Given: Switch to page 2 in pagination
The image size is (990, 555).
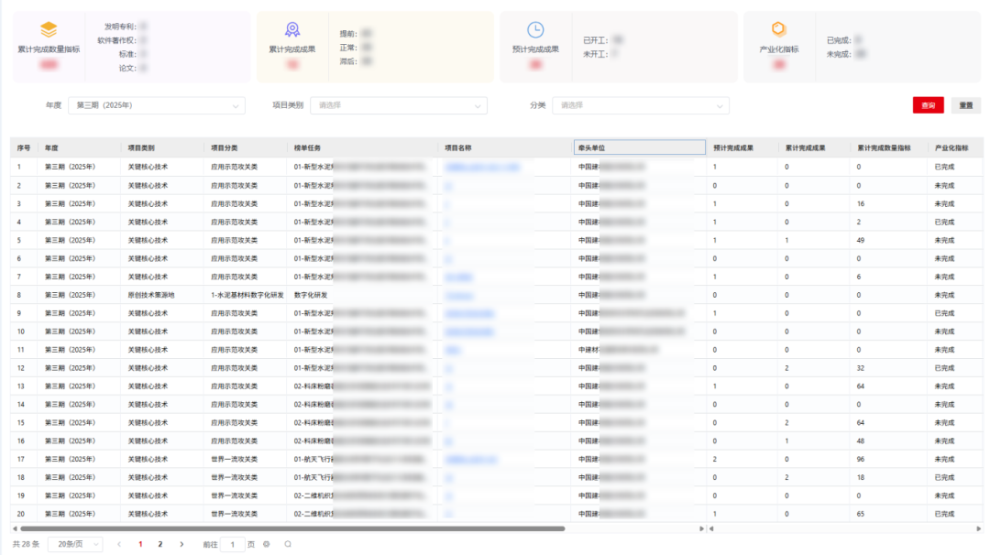Looking at the screenshot, I should [160, 544].
